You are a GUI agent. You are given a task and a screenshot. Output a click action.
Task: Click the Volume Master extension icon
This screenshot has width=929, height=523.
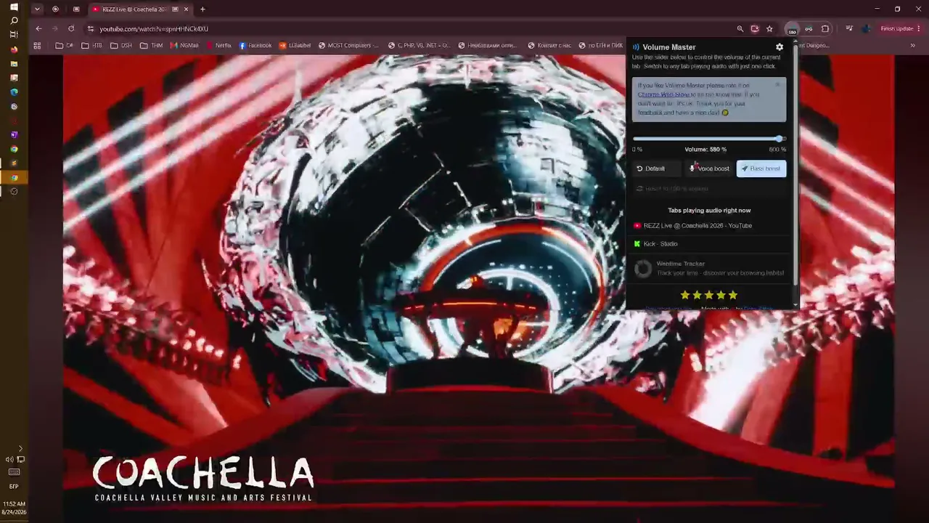point(792,29)
